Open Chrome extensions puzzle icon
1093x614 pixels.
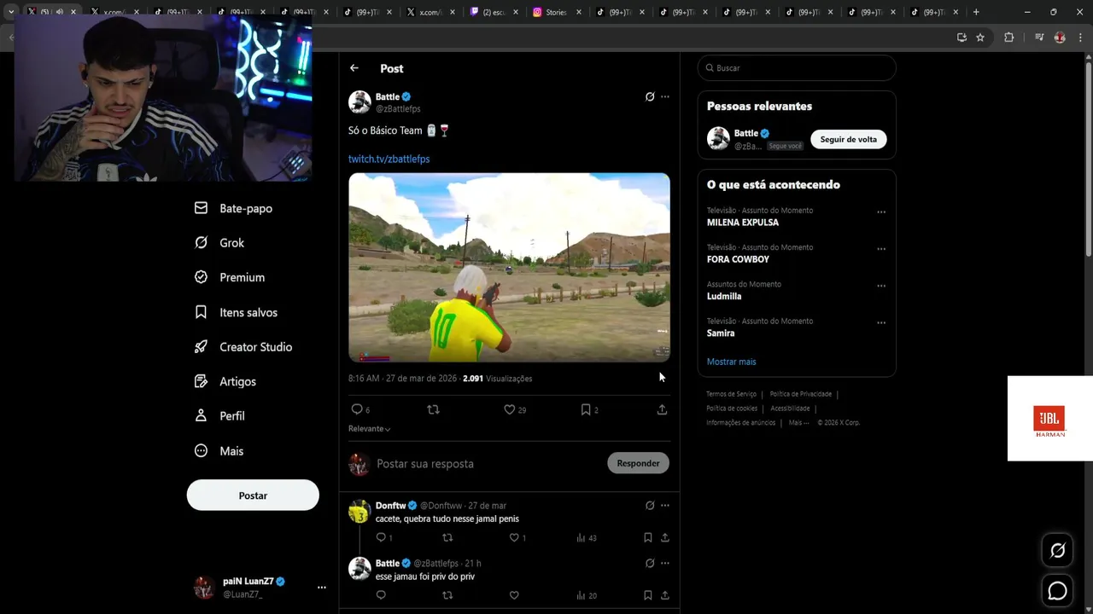[x=1008, y=38]
